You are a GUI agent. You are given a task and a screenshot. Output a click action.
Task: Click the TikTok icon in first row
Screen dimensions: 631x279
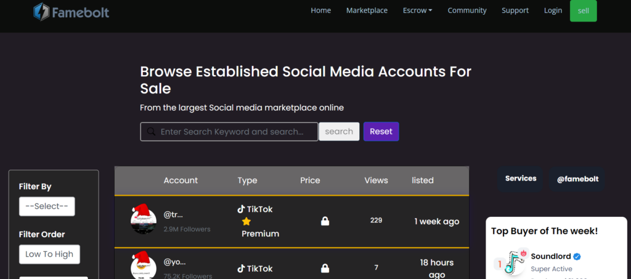[x=241, y=209]
